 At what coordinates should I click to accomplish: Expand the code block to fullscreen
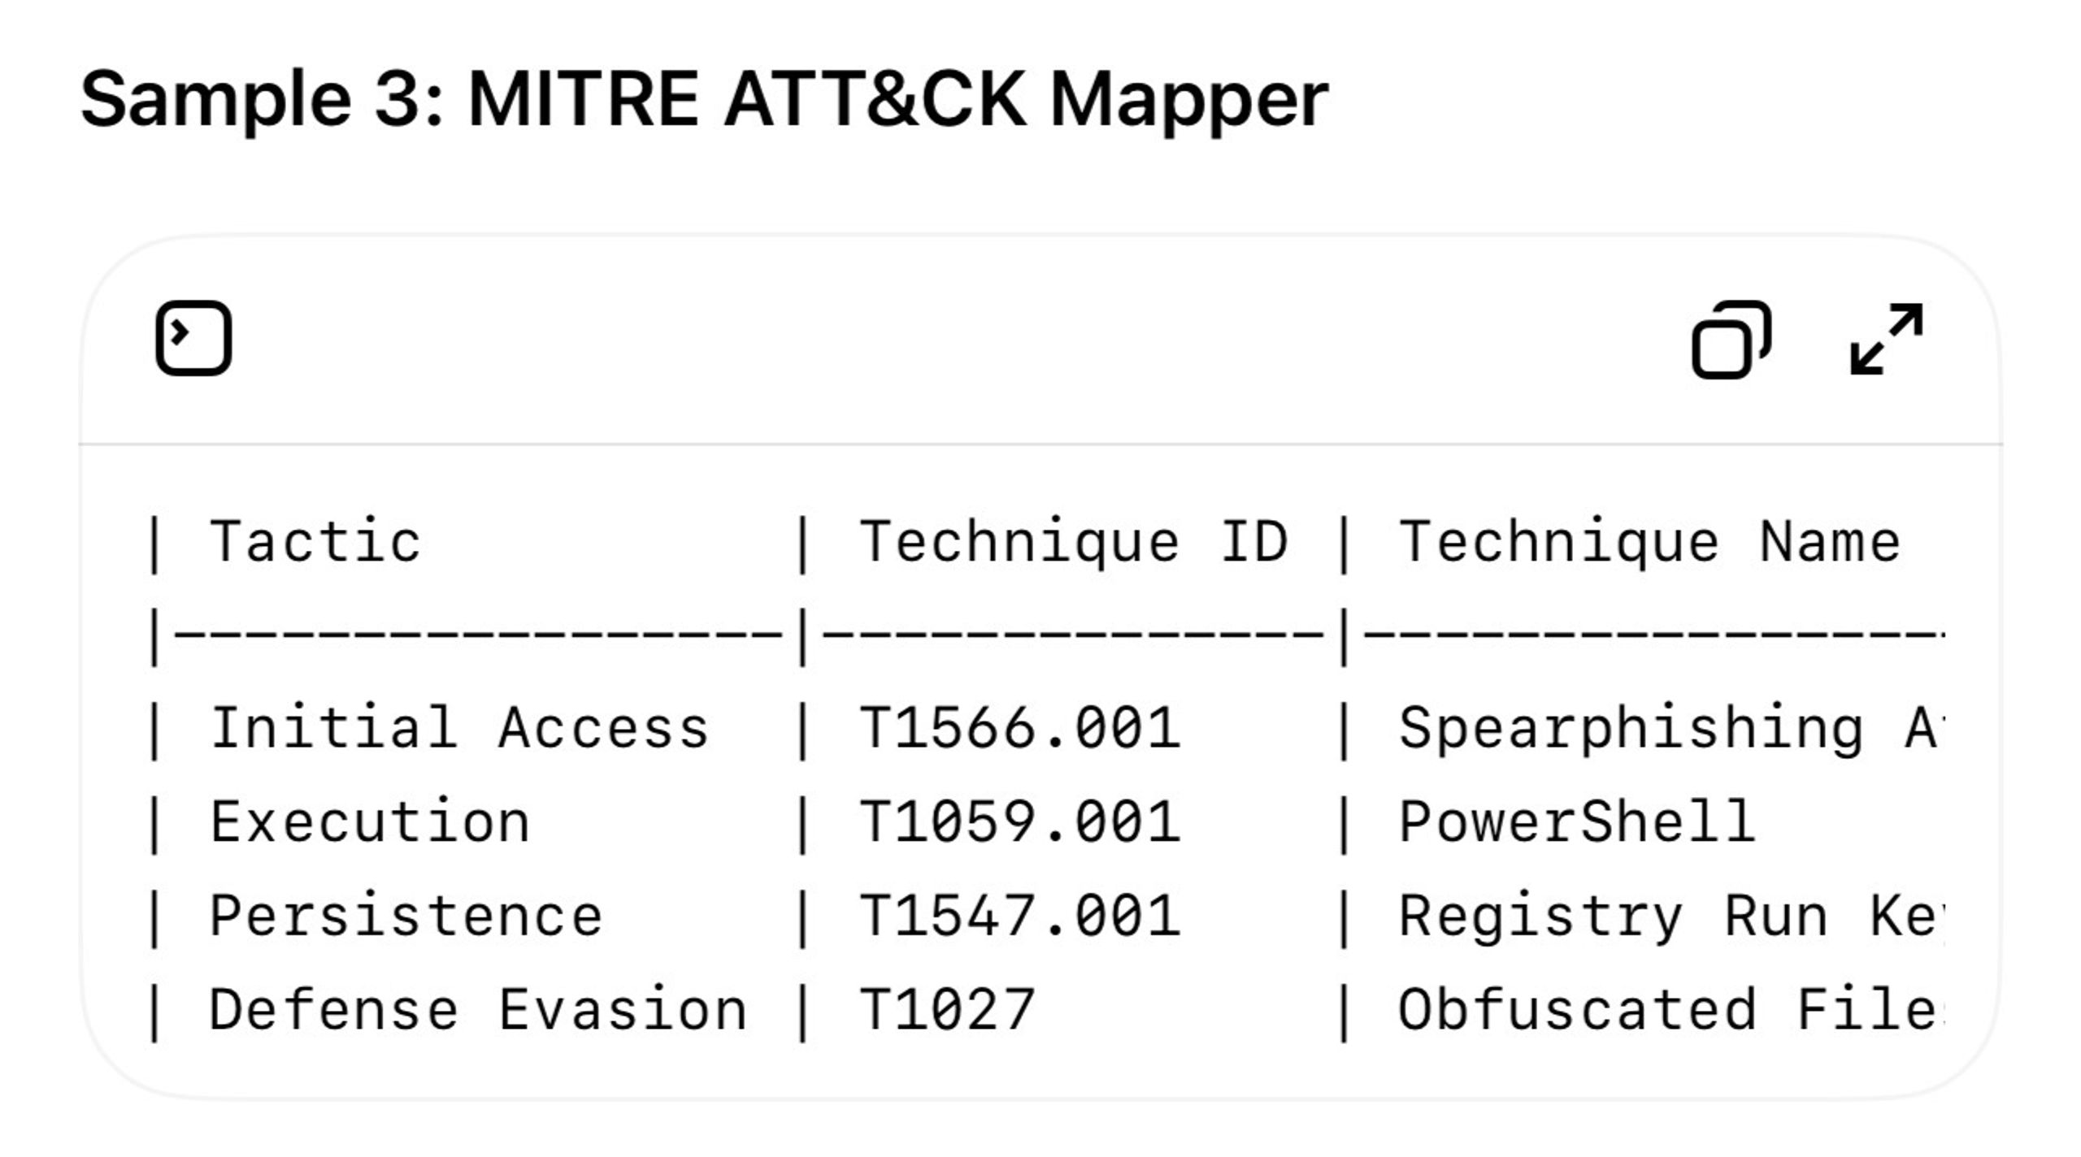click(x=1887, y=339)
